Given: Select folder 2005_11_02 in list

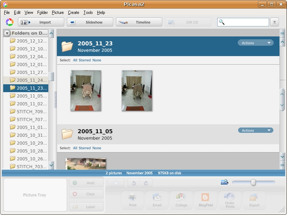Looking at the screenshot, I should tap(26, 104).
